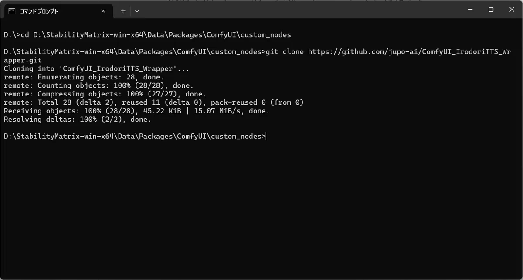This screenshot has height=280, width=523.
Task: Click the "remote: Counting objects" line
Action: click(98, 85)
